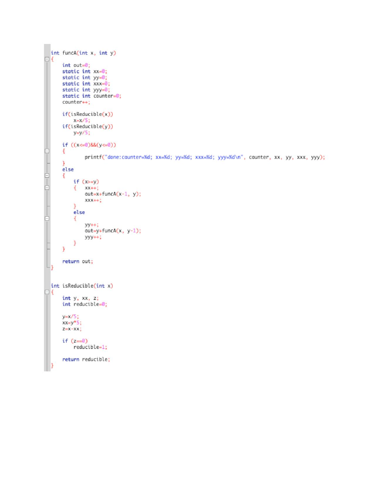Click the 'y=x/5;' statement in isReducible
This screenshot has width=374, height=484.
71,317
